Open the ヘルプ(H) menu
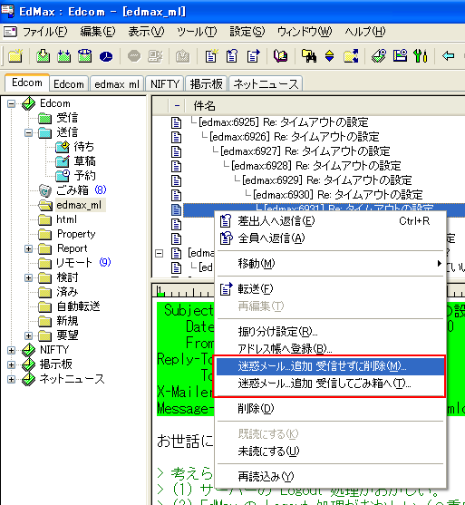 click(x=365, y=32)
